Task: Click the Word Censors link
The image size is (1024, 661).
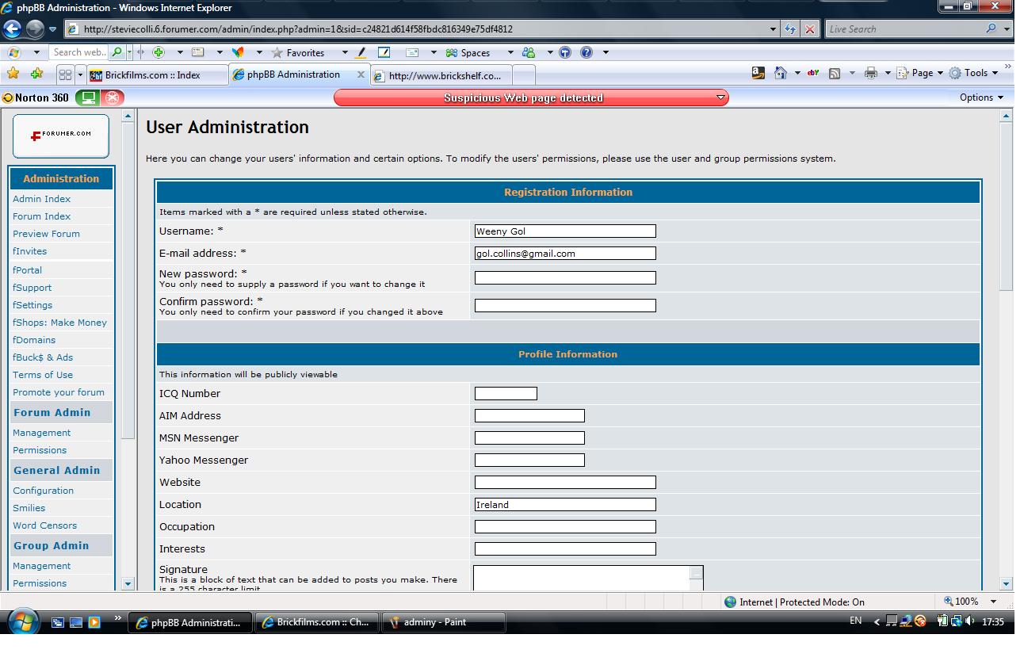Action: tap(44, 525)
